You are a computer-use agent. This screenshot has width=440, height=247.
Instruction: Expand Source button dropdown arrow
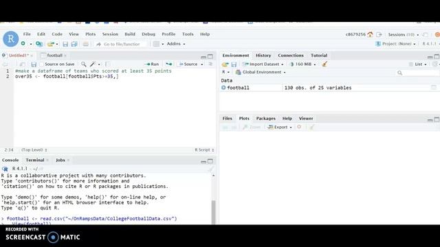click(x=201, y=64)
